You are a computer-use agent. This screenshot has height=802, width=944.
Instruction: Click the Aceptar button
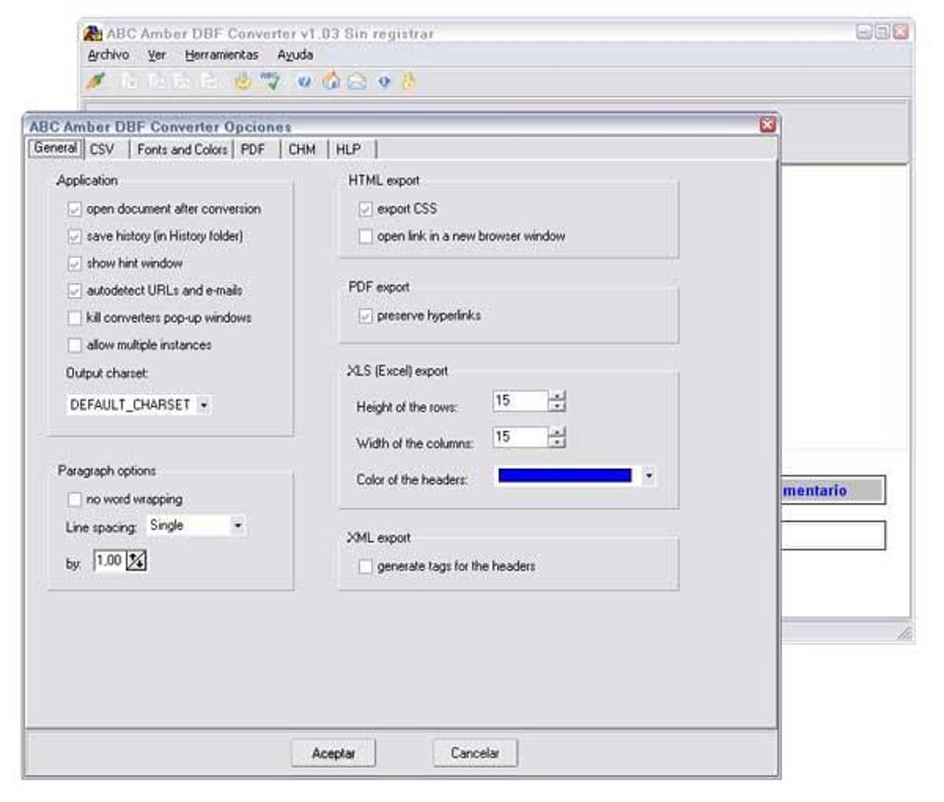coord(333,753)
